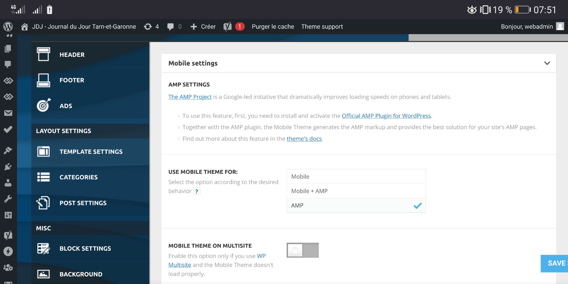Toggle the Mobile Theme on Multisite switch
The image size is (568, 284).
point(303,250)
